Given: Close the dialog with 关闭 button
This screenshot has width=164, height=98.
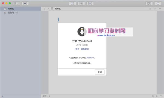Looking at the screenshot, I should click(100, 72).
